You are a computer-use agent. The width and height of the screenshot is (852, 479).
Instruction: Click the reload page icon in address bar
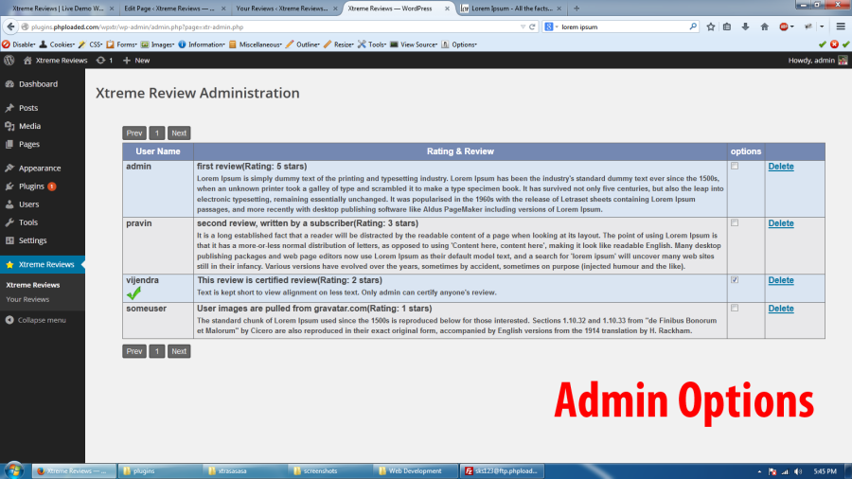[x=532, y=27]
